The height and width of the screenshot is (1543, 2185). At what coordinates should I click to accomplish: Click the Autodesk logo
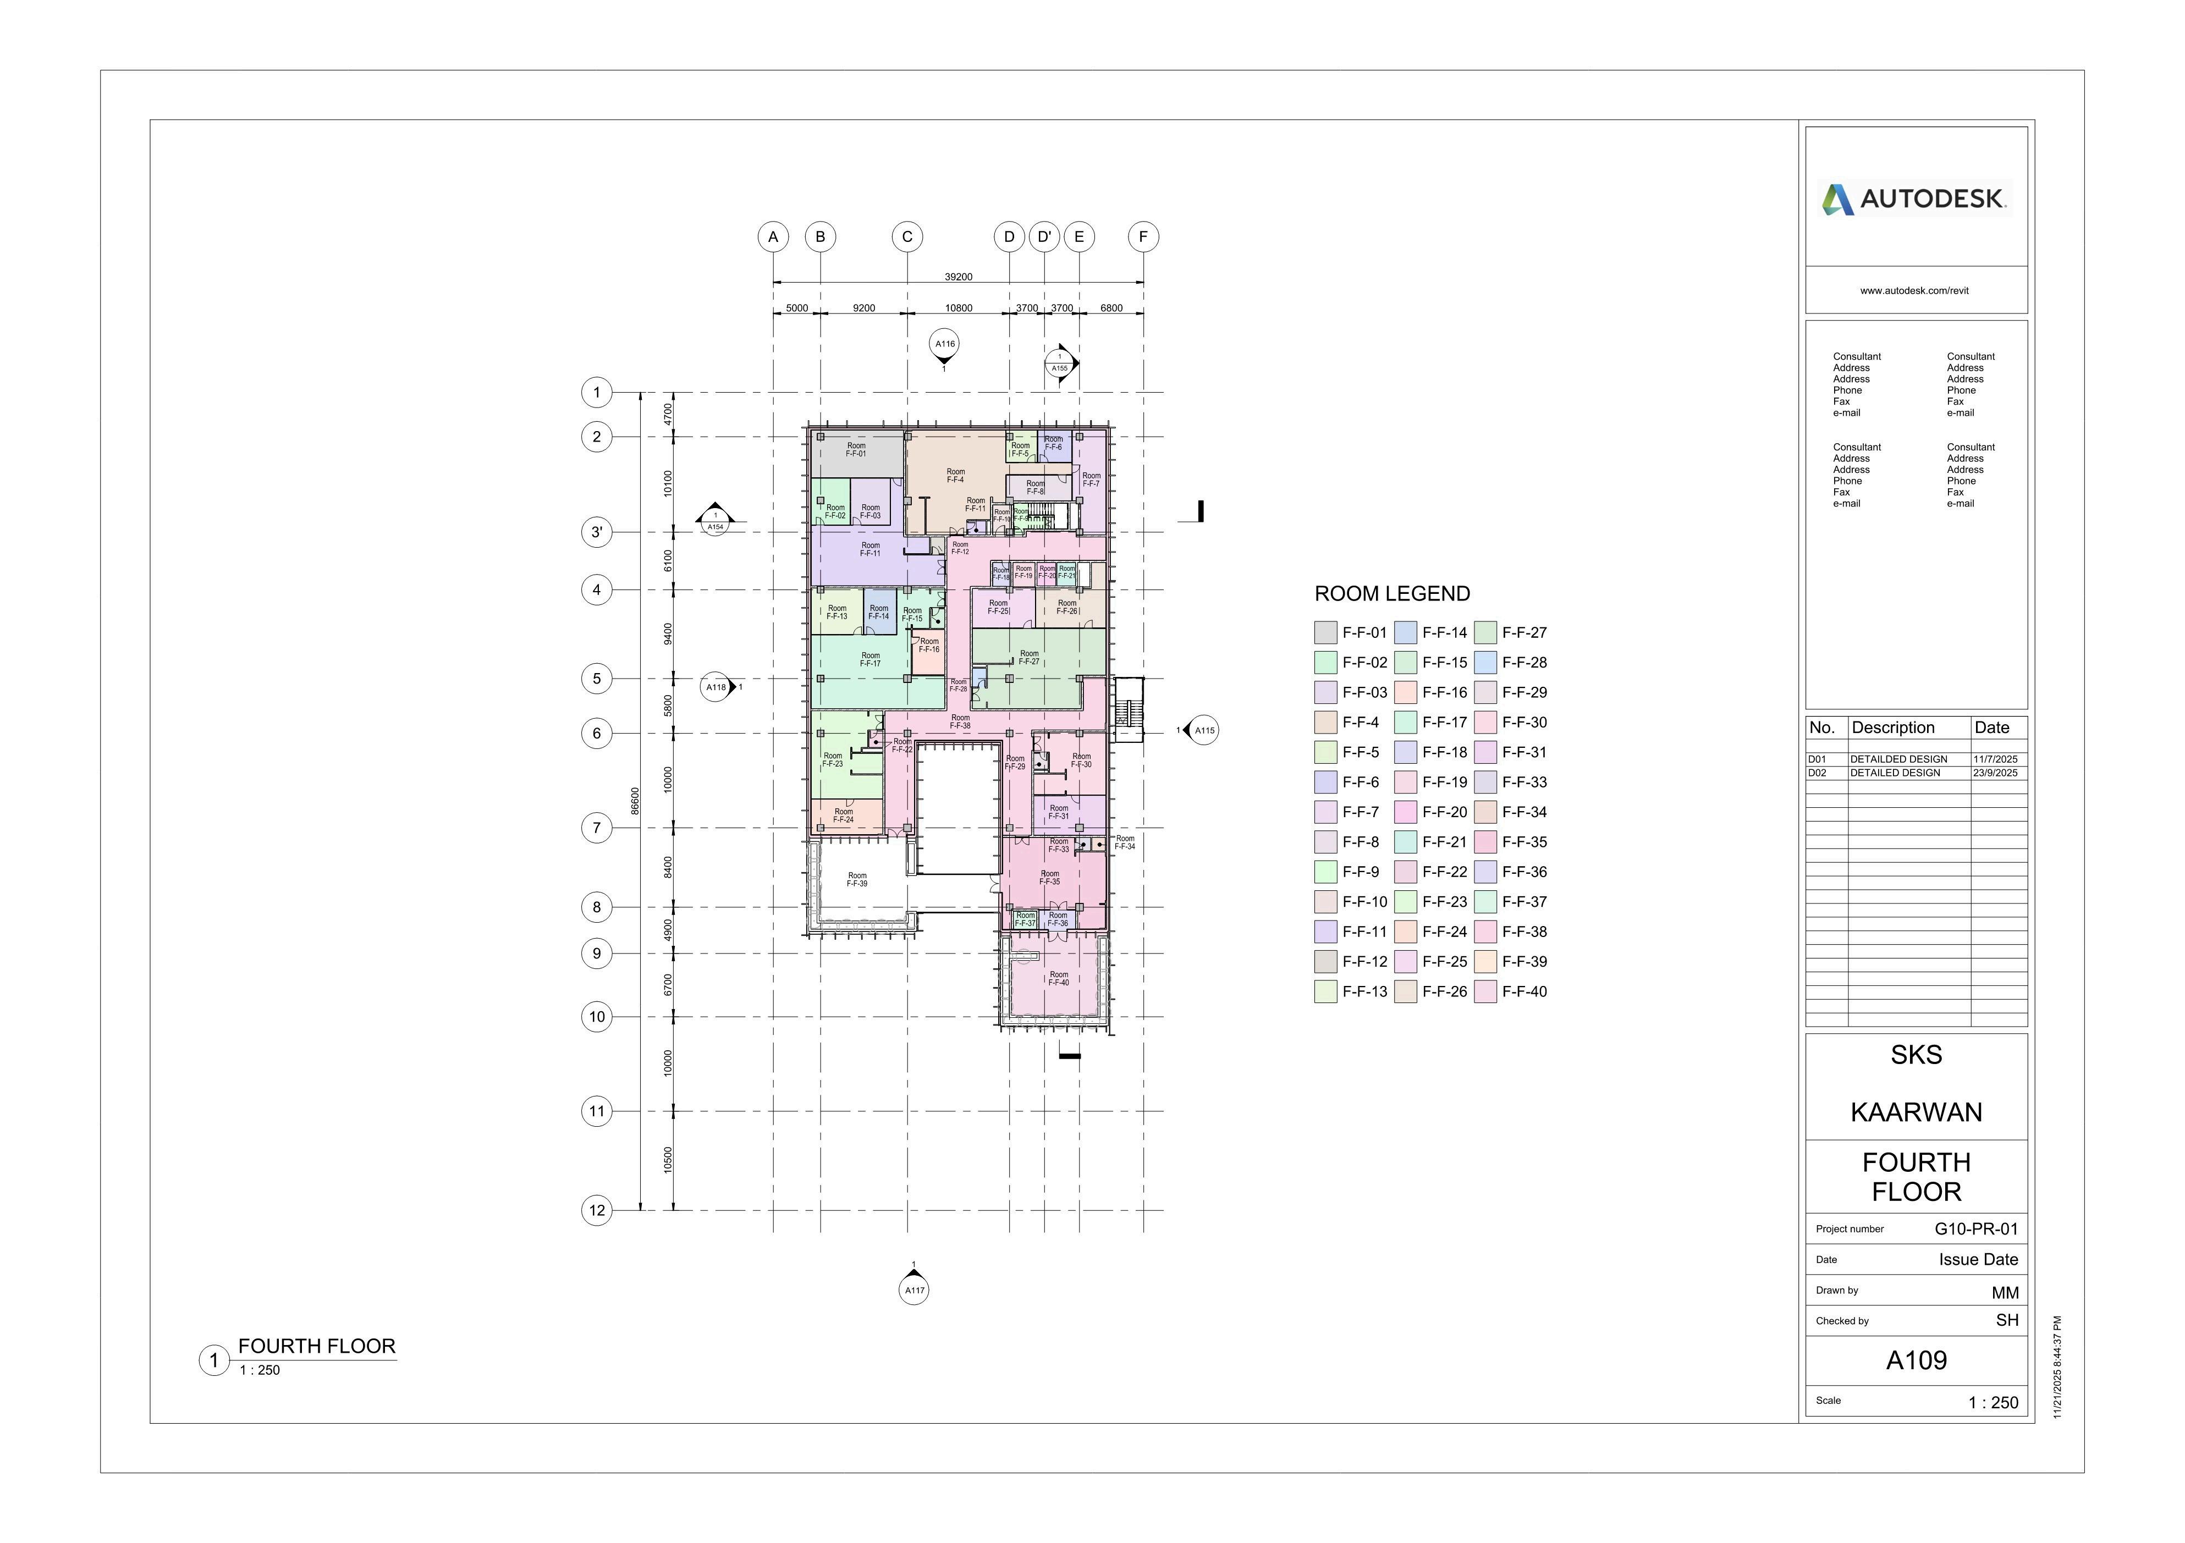click(x=1915, y=199)
